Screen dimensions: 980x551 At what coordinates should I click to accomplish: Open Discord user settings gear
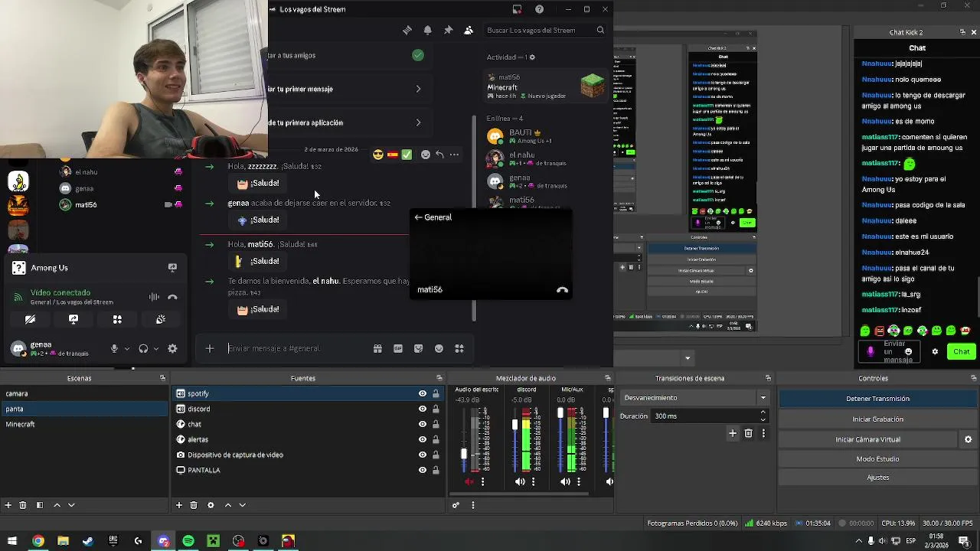pos(172,348)
